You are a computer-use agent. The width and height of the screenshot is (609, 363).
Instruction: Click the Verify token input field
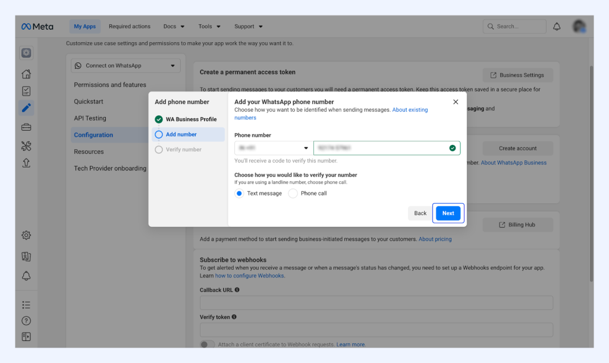click(376, 330)
